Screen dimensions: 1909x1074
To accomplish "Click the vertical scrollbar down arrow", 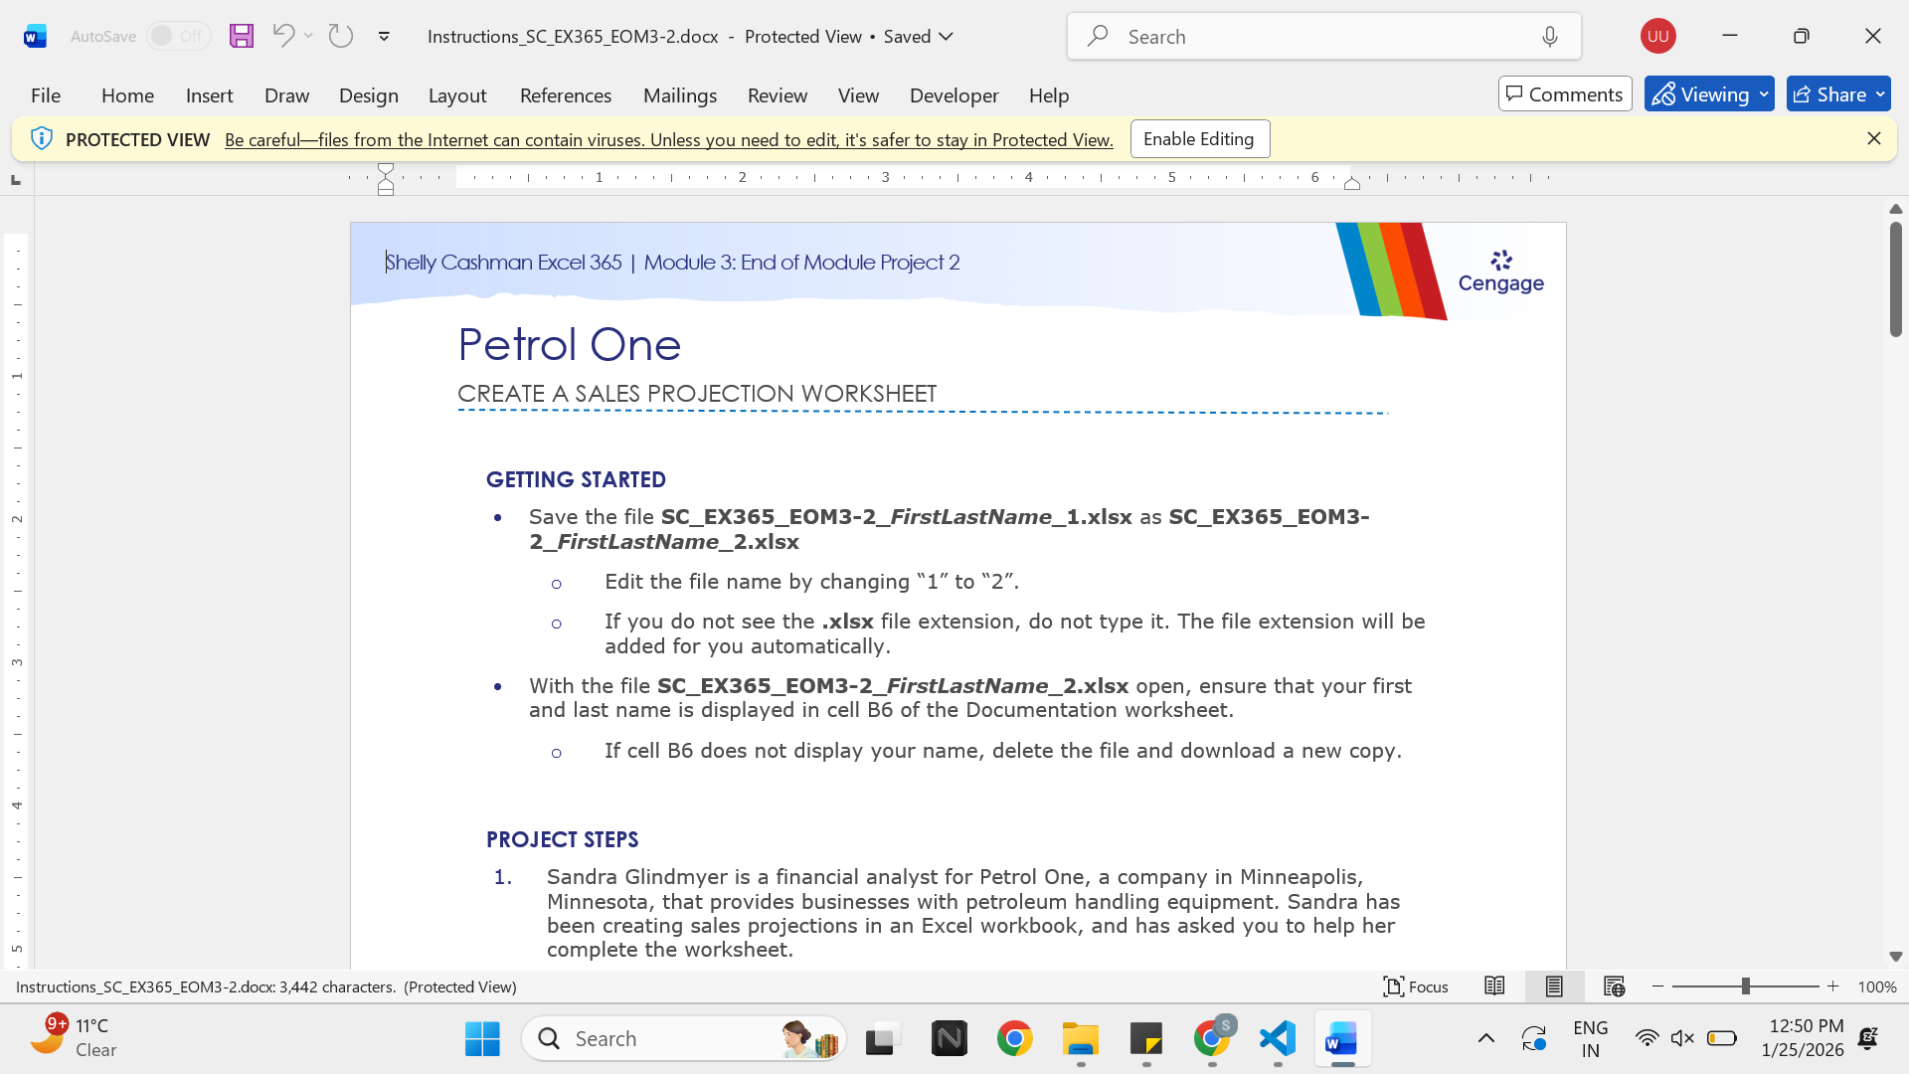I will pos(1896,957).
